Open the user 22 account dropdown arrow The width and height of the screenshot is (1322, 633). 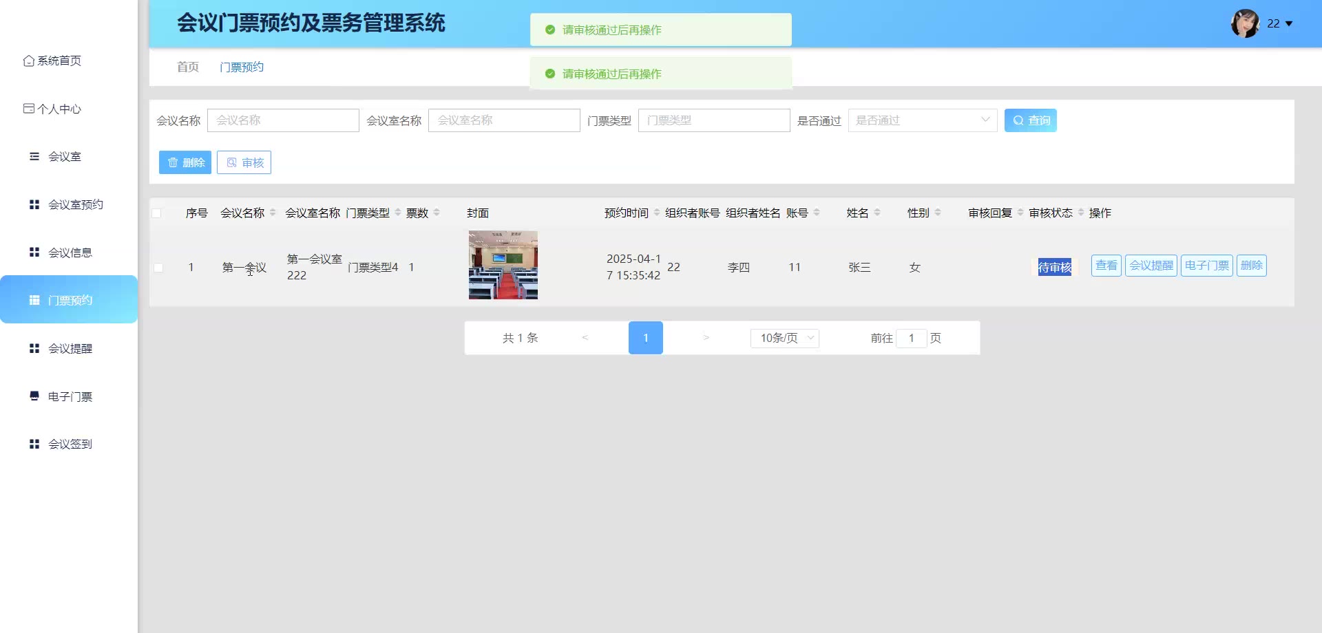(x=1289, y=24)
